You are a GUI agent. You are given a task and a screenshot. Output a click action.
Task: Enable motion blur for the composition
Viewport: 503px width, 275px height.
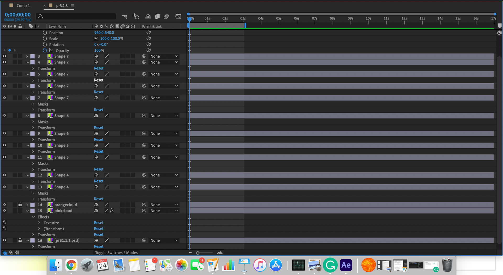tap(166, 16)
